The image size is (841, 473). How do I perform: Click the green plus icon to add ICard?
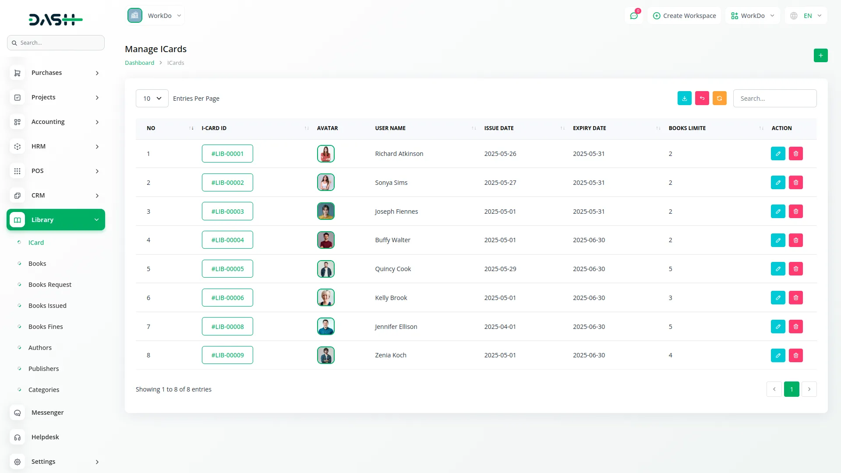click(x=821, y=56)
